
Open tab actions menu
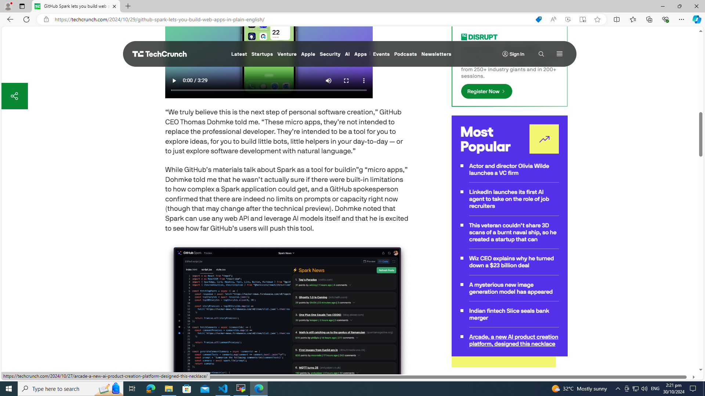(x=22, y=6)
